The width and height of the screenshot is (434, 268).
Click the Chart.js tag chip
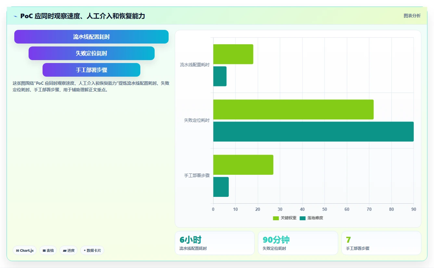(x=25, y=250)
